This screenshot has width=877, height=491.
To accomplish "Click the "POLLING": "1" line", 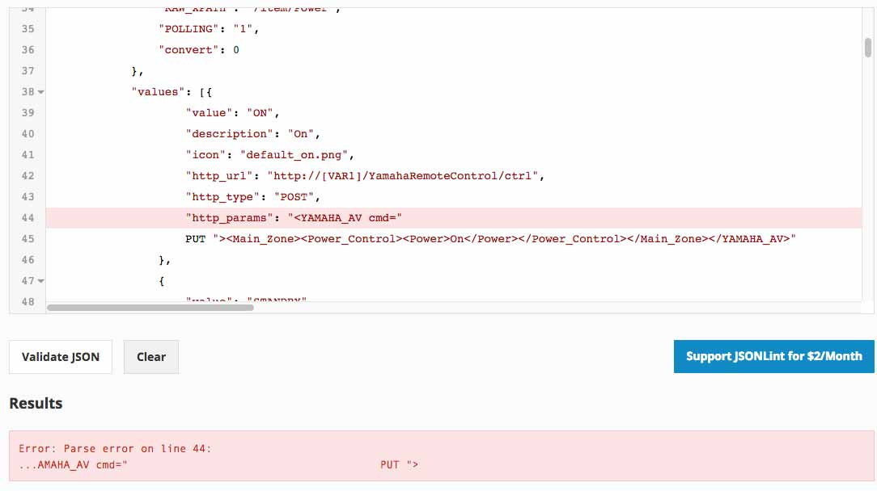I will (212, 29).
